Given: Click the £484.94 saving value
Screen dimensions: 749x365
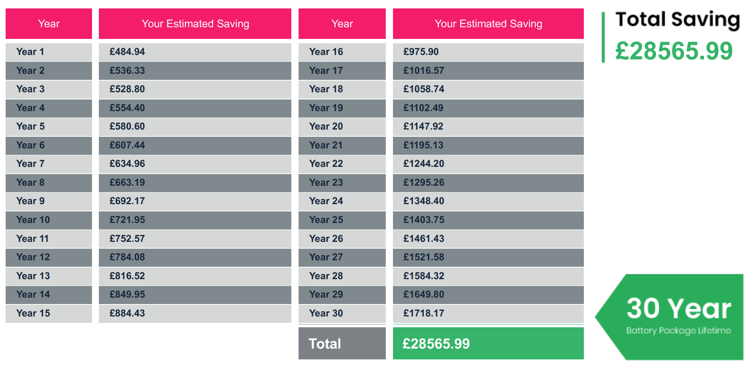Looking at the screenshot, I should tap(127, 52).
